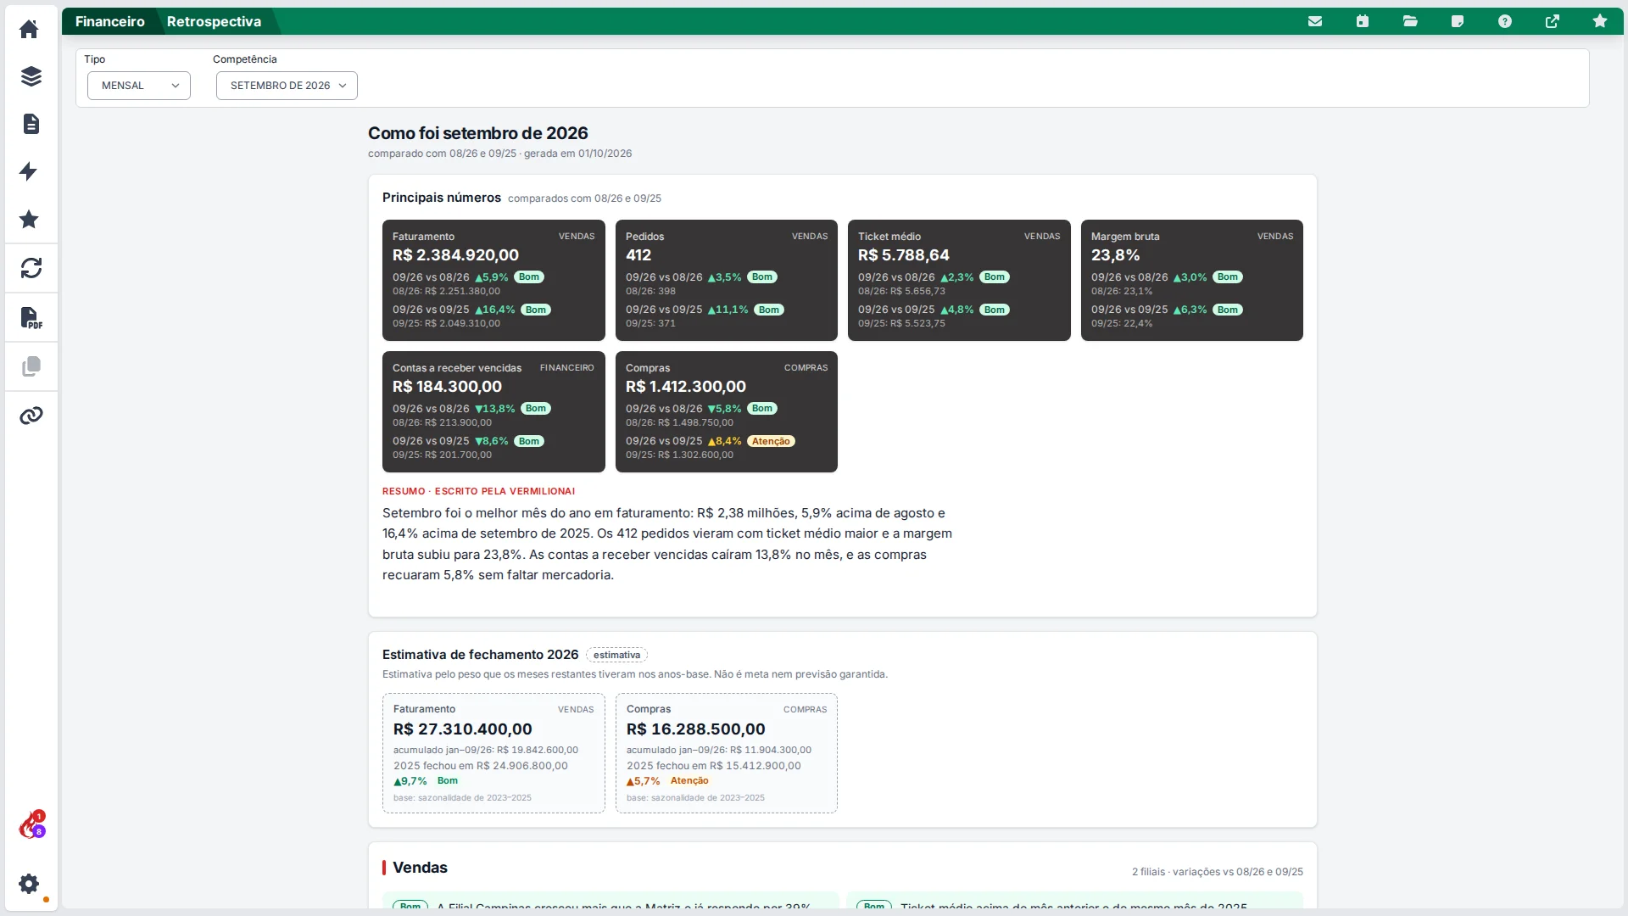1628x916 pixels.
Task: Select the Retrospectiva breadcrumb tab
Action: 214,21
